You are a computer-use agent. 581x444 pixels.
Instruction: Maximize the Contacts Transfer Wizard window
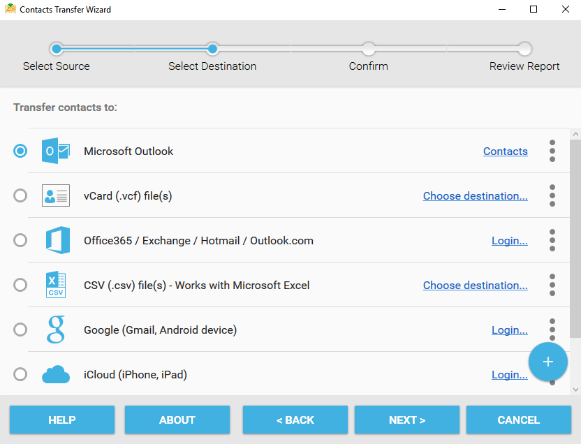pyautogui.click(x=534, y=9)
